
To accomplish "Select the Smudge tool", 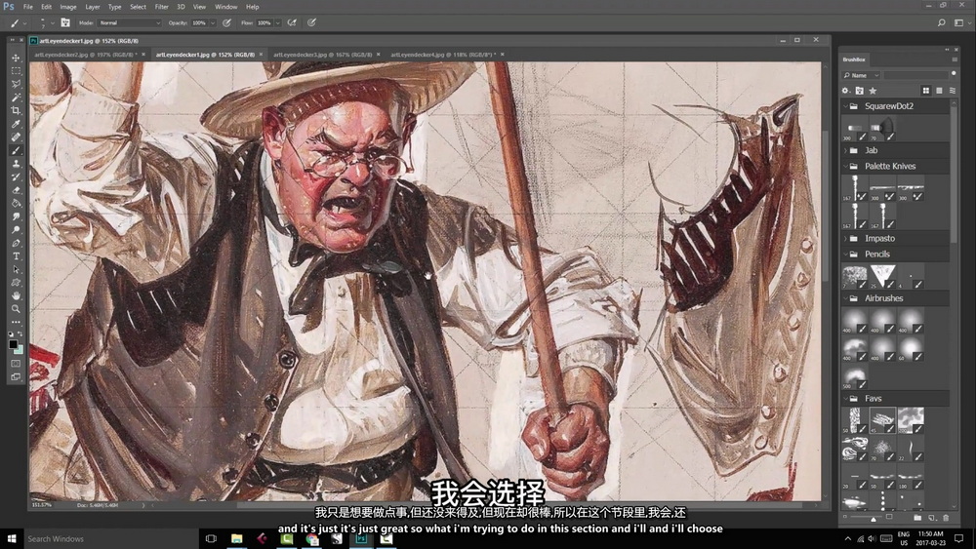I will pyautogui.click(x=16, y=217).
